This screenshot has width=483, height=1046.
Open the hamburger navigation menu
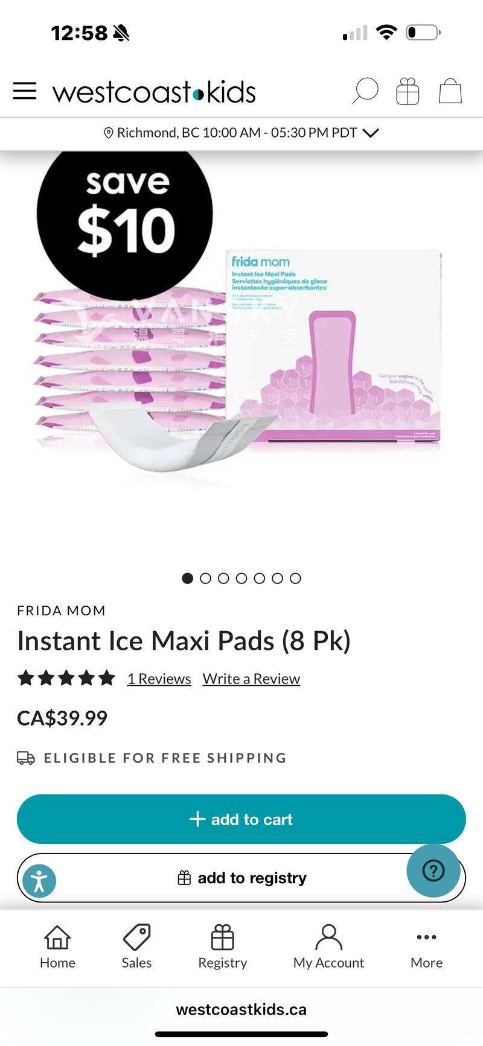click(25, 91)
